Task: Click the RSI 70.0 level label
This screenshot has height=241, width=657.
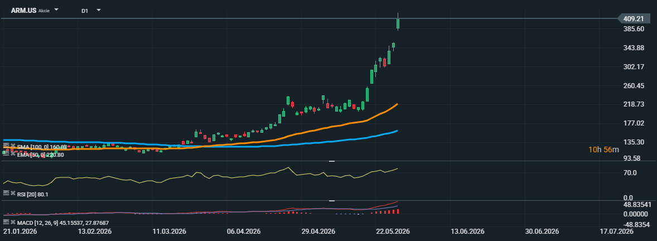Action: (631, 172)
